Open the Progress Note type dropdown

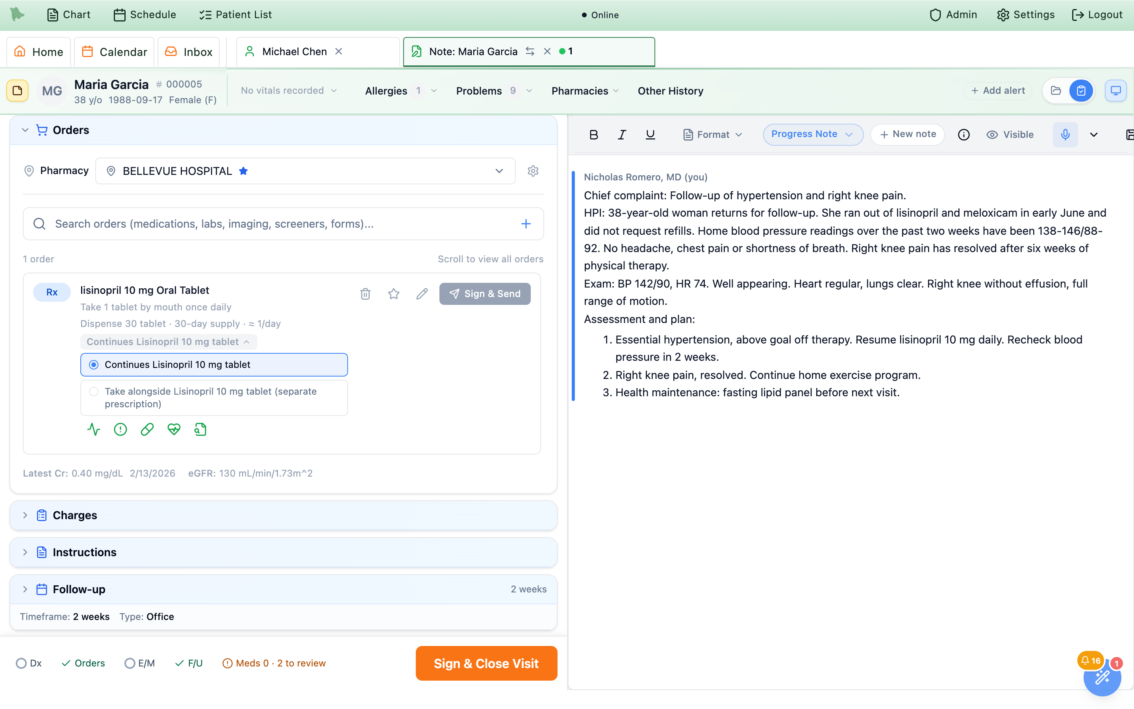coord(813,134)
